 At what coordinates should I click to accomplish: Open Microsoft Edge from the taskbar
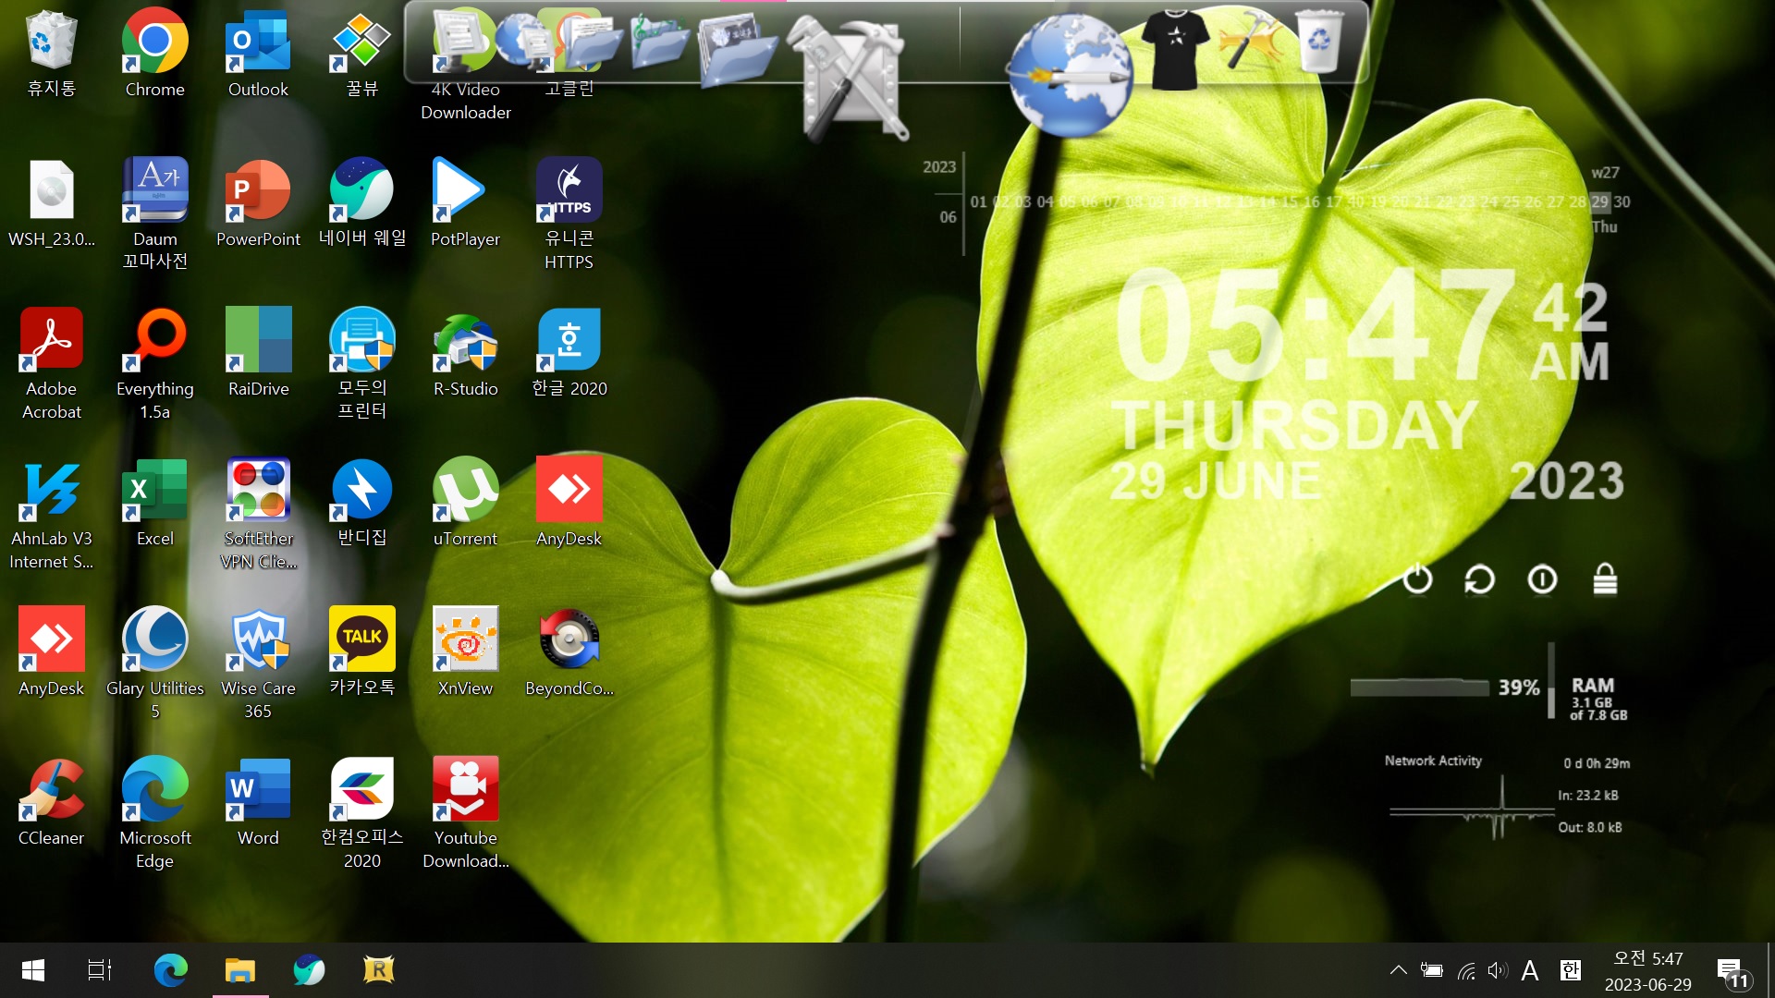170,970
